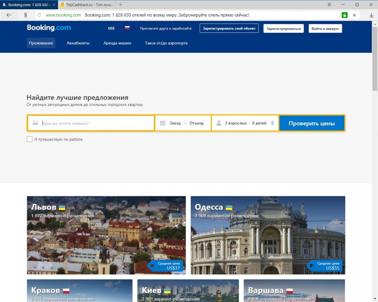Click '1 909 вариантов размещения' under Одесса
This screenshot has width=378, height=302.
click(x=226, y=216)
